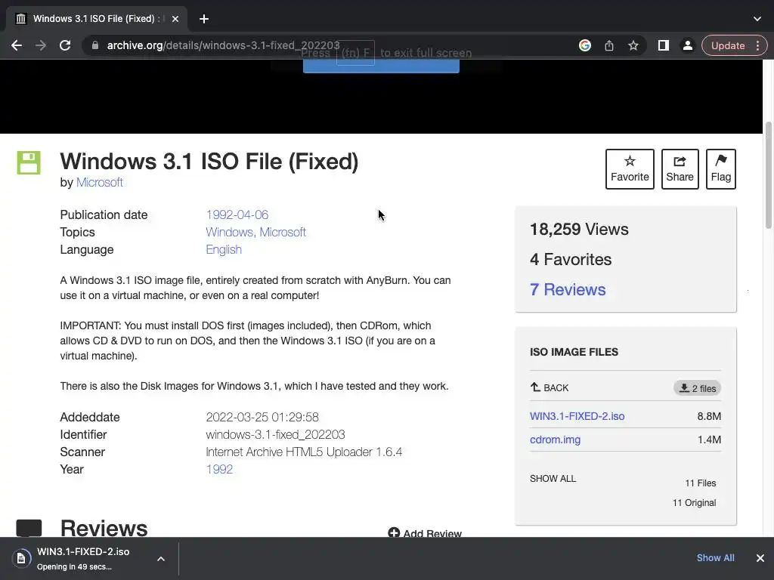774x580 pixels.
Task: Click the padlock site info icon
Action: [95, 45]
